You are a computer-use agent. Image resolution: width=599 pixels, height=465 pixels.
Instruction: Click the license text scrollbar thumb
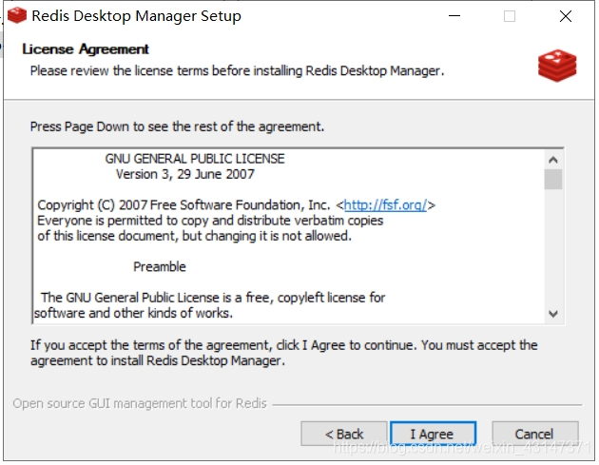[x=552, y=179]
